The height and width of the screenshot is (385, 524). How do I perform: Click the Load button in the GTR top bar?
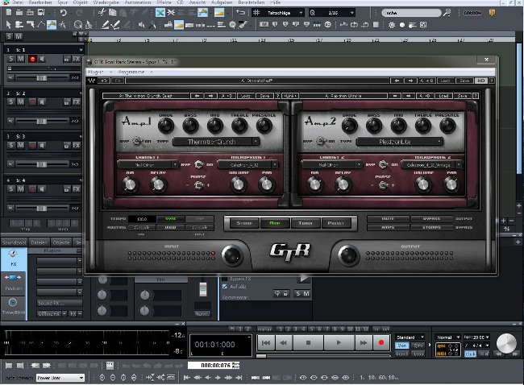[445, 81]
